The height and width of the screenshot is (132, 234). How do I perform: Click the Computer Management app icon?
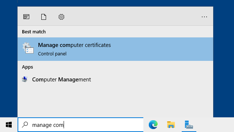(25, 79)
